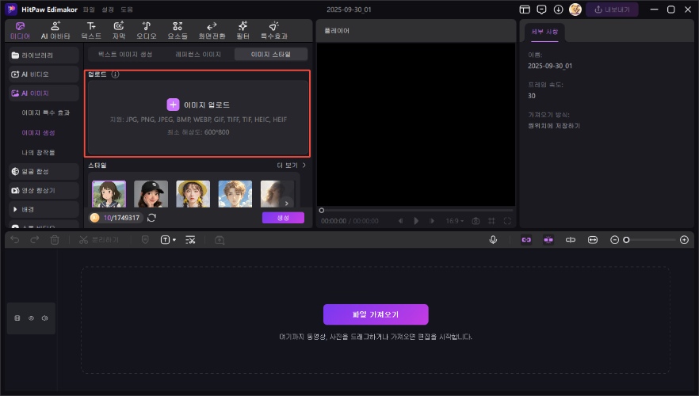Open the download center icon
The width and height of the screenshot is (699, 396).
(x=558, y=10)
